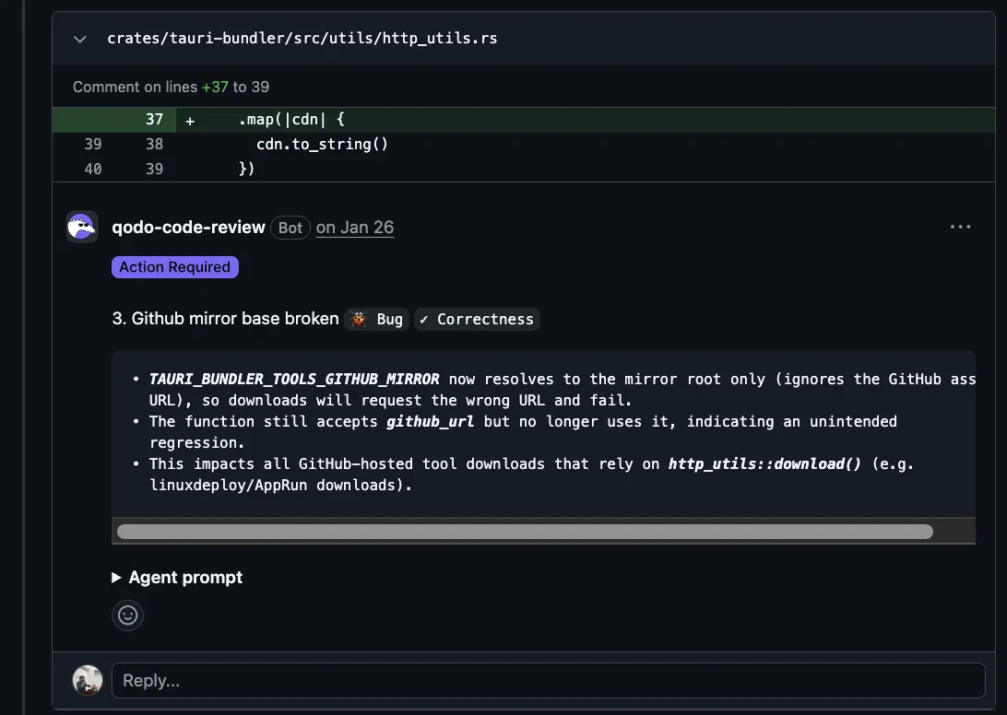1007x715 pixels.
Task: Open the 'on Jan 26' timestamp link
Action: click(354, 228)
